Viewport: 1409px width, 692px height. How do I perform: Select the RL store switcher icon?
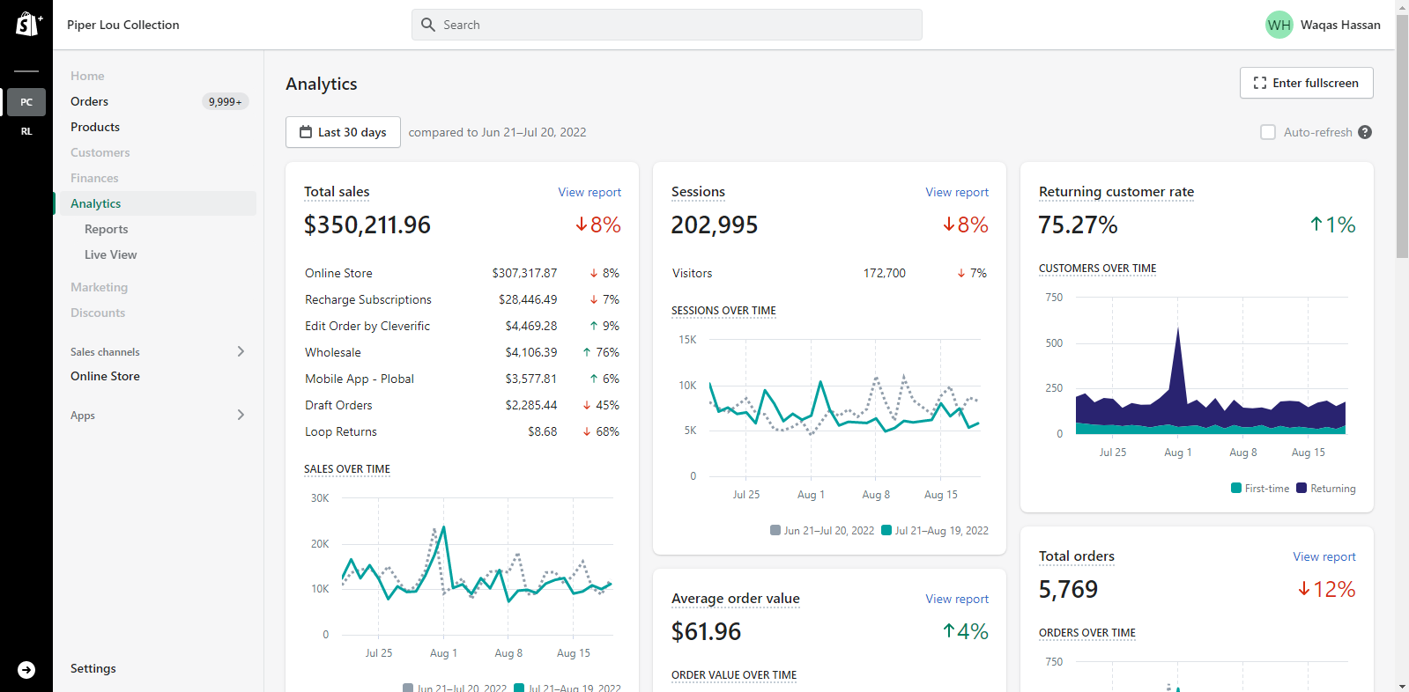click(26, 131)
